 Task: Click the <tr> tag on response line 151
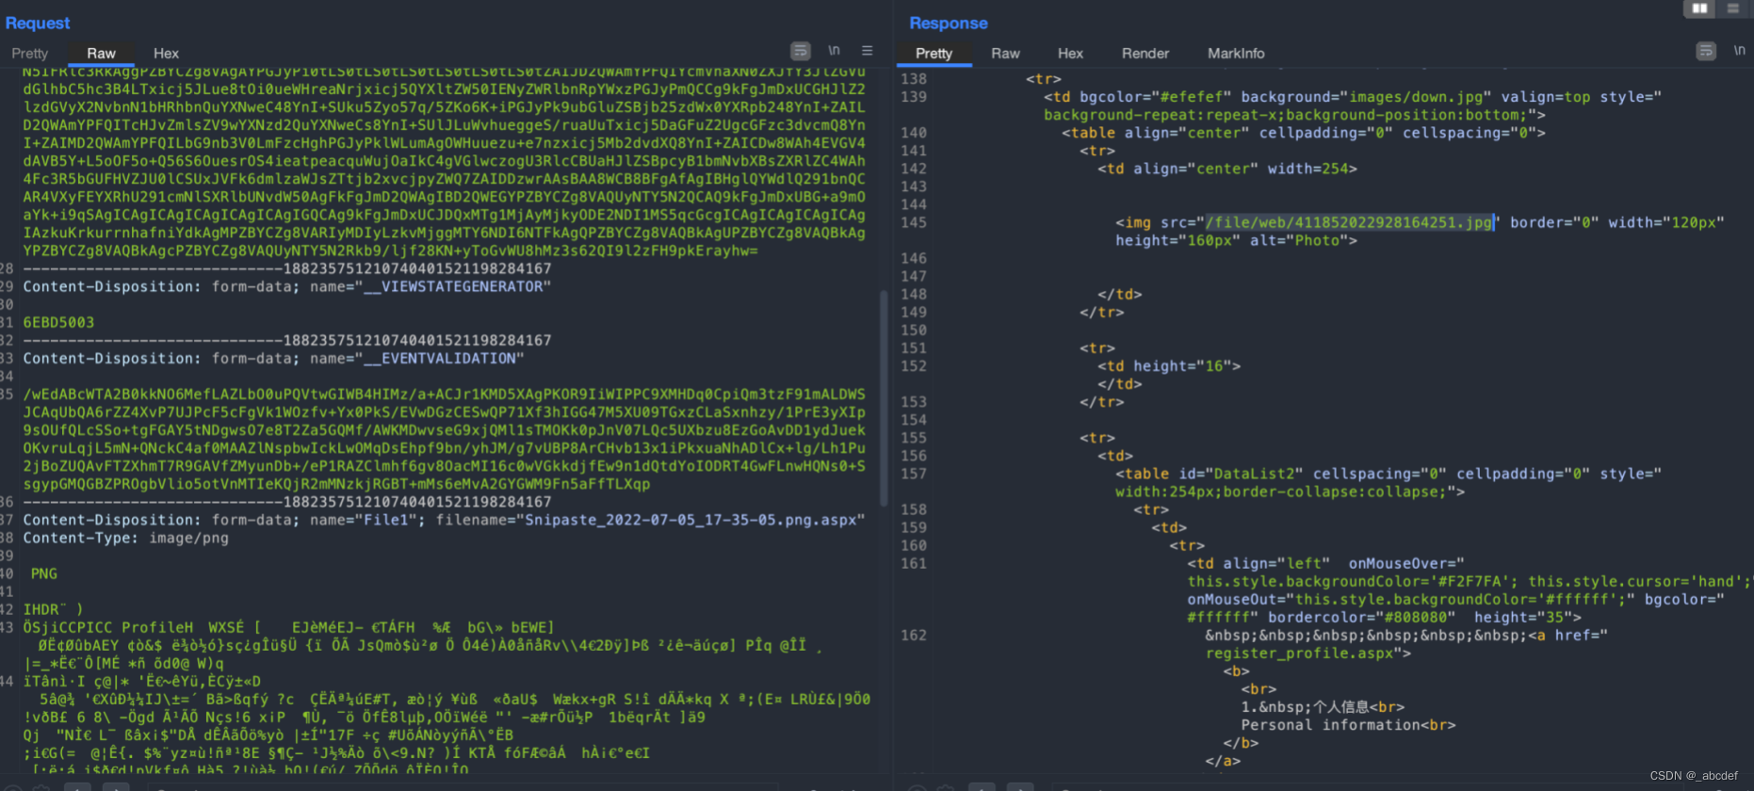1097,348
